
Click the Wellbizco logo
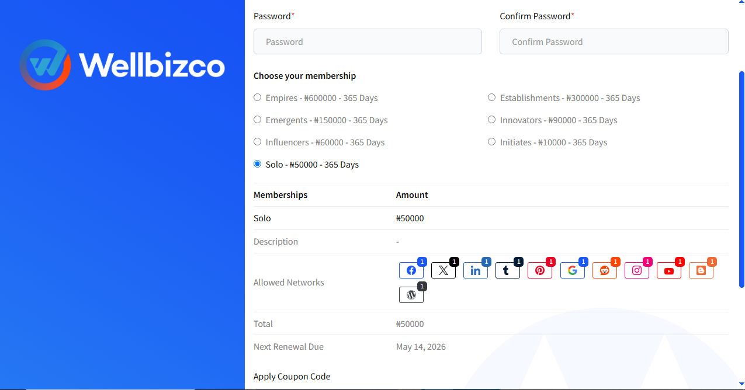tap(122, 65)
